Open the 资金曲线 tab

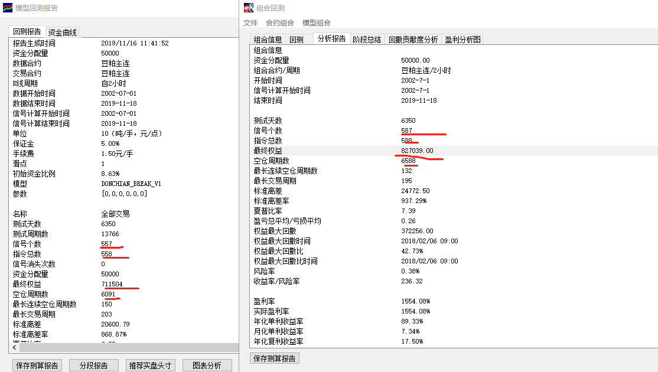pos(62,32)
